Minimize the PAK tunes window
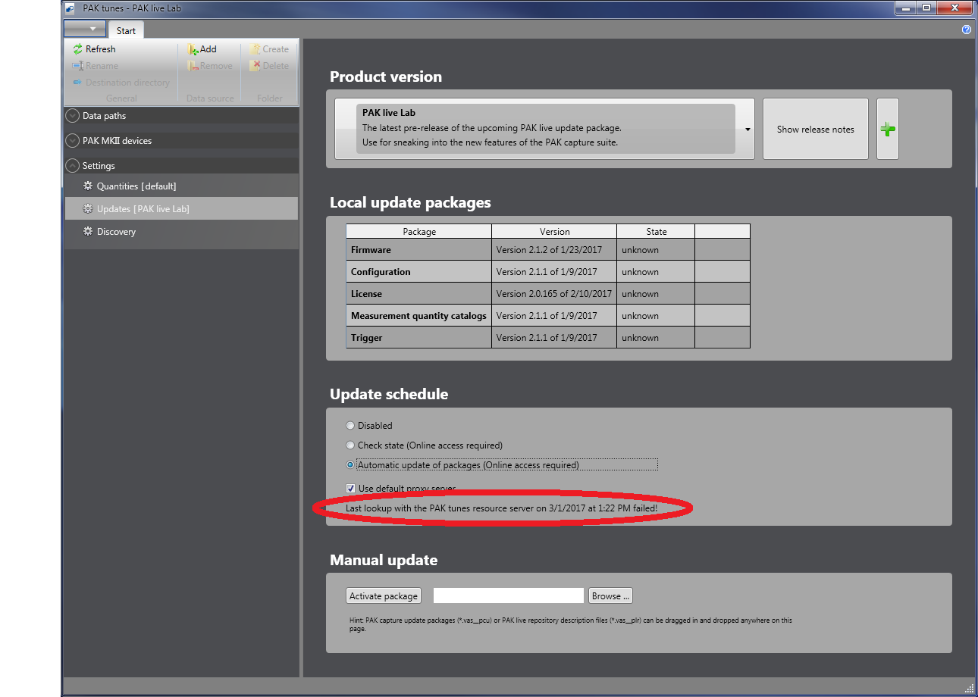 [x=905, y=8]
